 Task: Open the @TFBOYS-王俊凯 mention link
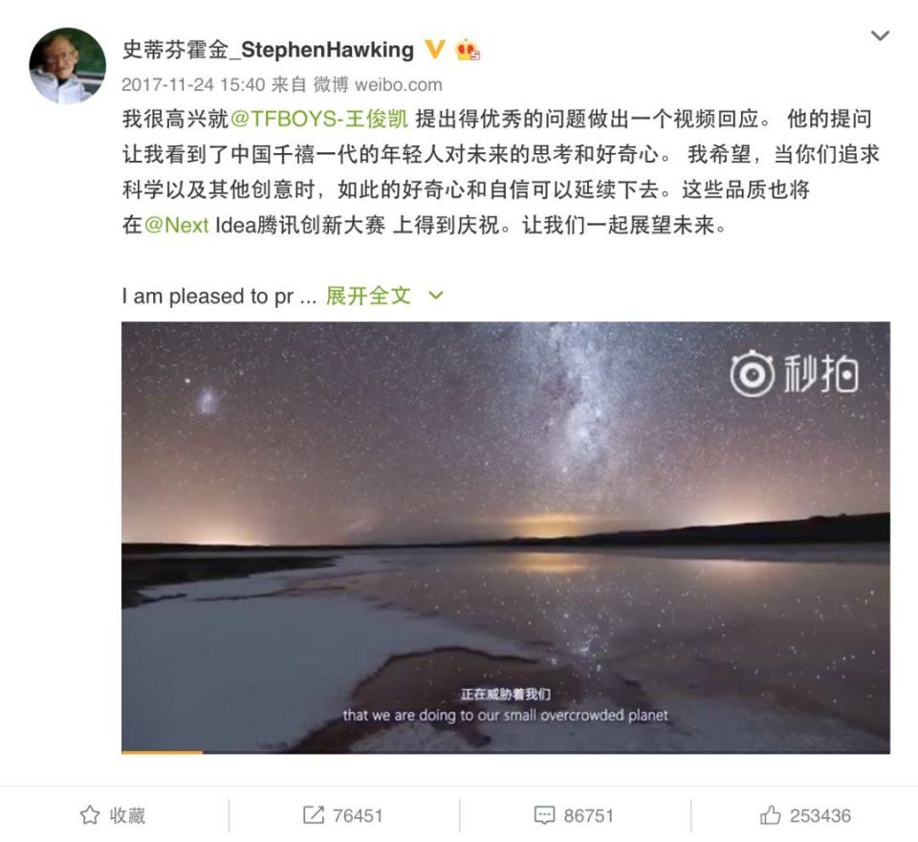coord(319,119)
